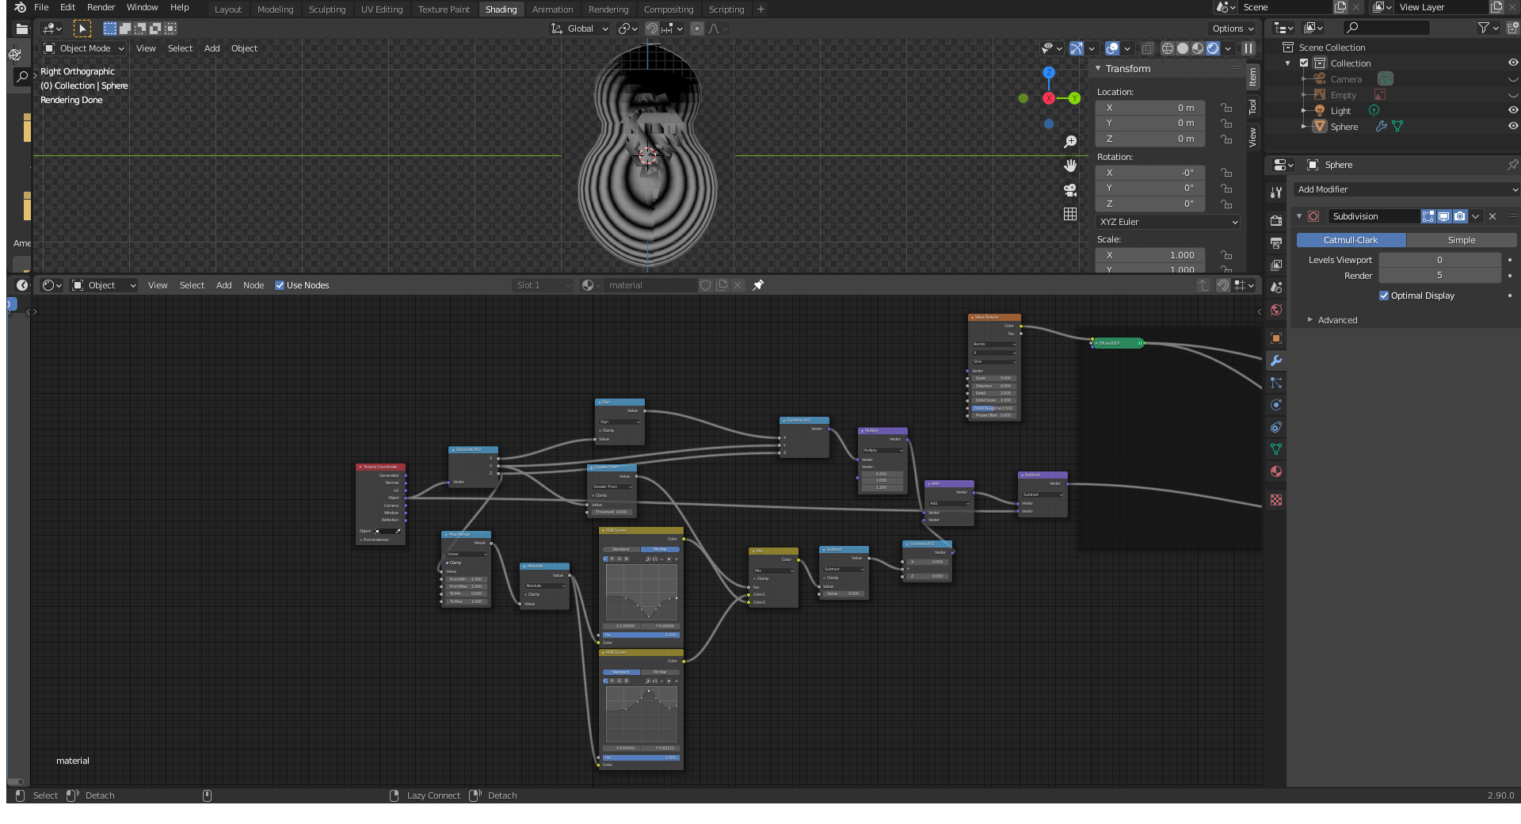This screenshot has width=1521, height=824.
Task: Open Object Mode dropdown in viewport
Action: 84,48
